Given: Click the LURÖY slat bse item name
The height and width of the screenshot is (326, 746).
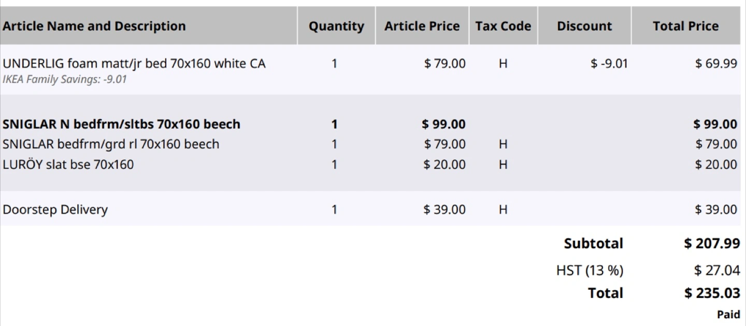Looking at the screenshot, I should [68, 165].
